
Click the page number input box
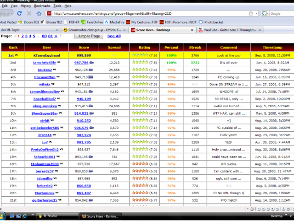pyautogui.click(x=66, y=36)
